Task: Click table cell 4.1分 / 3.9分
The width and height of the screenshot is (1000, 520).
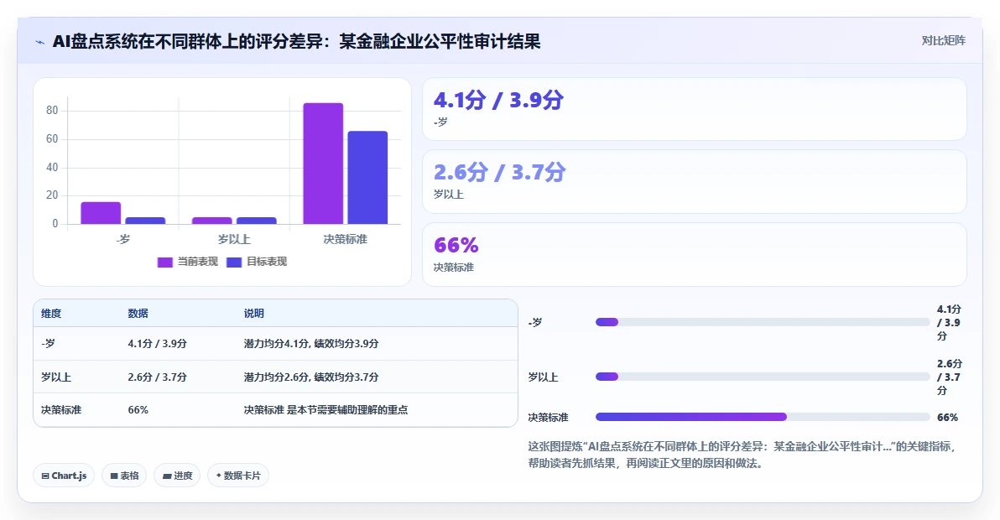Action: coord(157,344)
